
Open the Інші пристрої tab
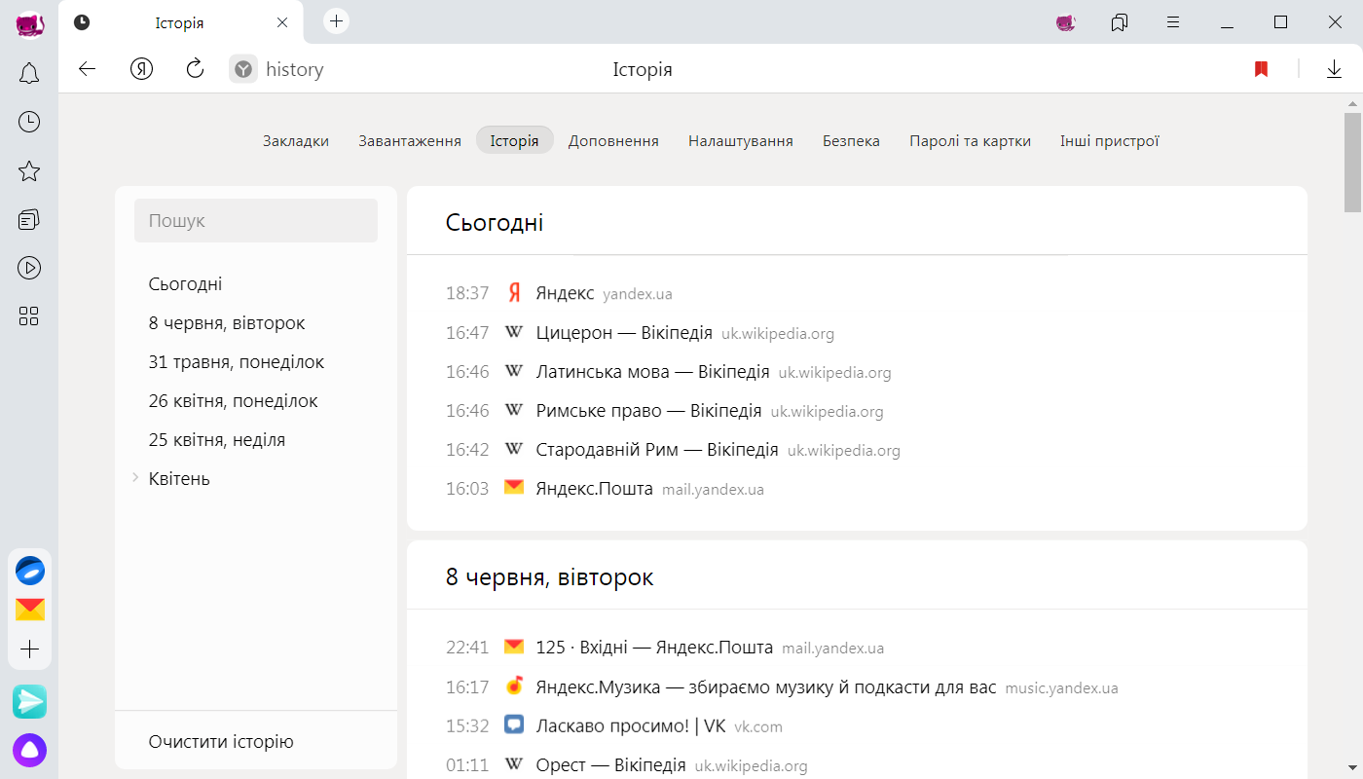tap(1110, 141)
